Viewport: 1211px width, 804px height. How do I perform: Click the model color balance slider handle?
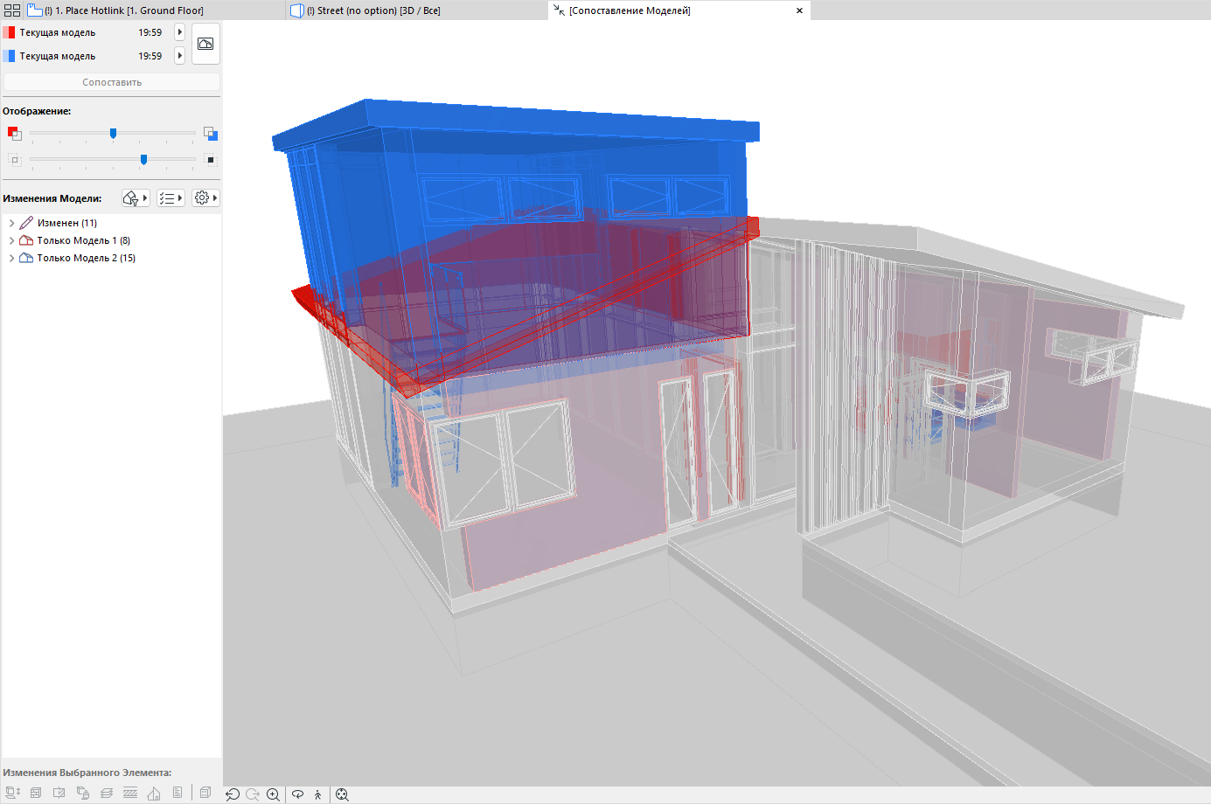(x=113, y=133)
